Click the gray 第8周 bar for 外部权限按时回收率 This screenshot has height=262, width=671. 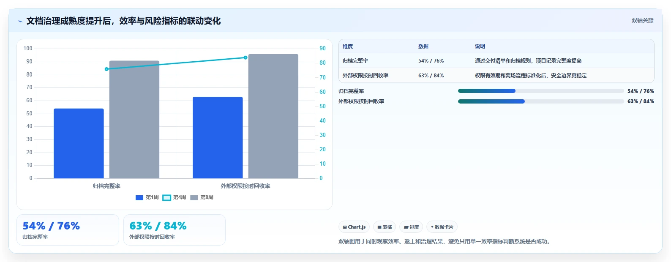coord(273,116)
